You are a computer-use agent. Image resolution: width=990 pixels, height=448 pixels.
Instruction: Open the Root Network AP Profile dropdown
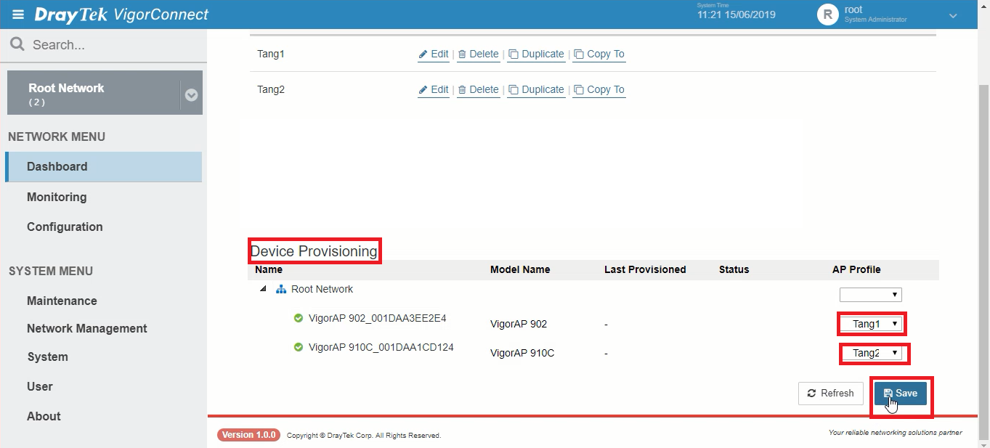pos(871,295)
